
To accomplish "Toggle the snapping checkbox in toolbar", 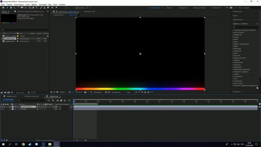I will click(x=77, y=8).
